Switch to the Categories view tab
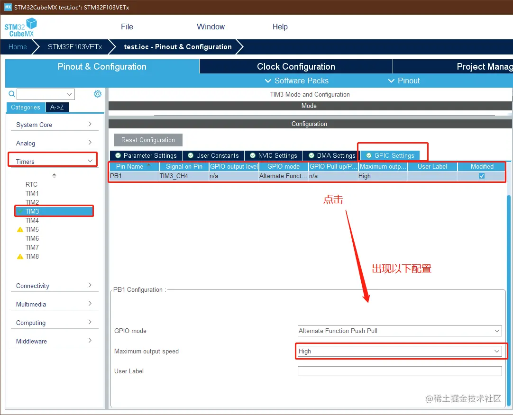The image size is (513, 415). coord(26,107)
